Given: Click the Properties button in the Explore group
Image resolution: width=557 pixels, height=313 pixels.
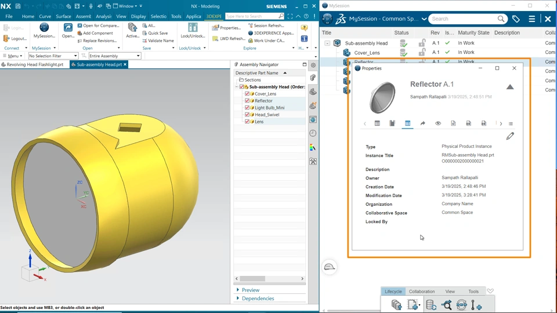Looking at the screenshot, I should [226, 28].
